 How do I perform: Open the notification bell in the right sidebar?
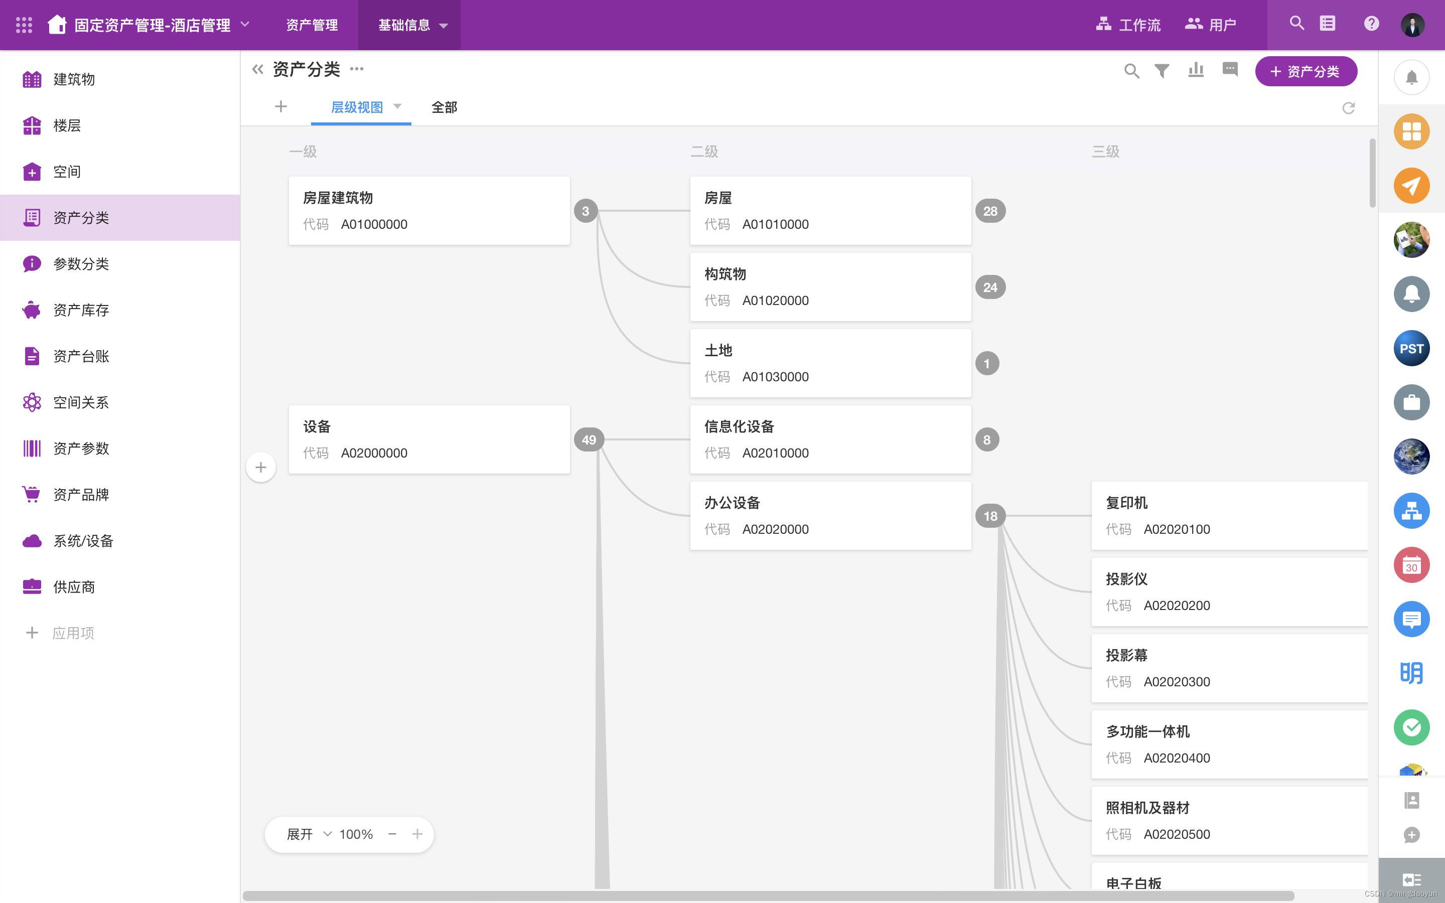1411,76
